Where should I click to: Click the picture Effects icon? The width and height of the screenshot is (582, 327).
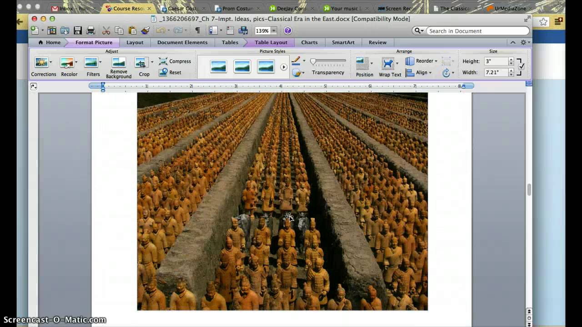(x=296, y=73)
